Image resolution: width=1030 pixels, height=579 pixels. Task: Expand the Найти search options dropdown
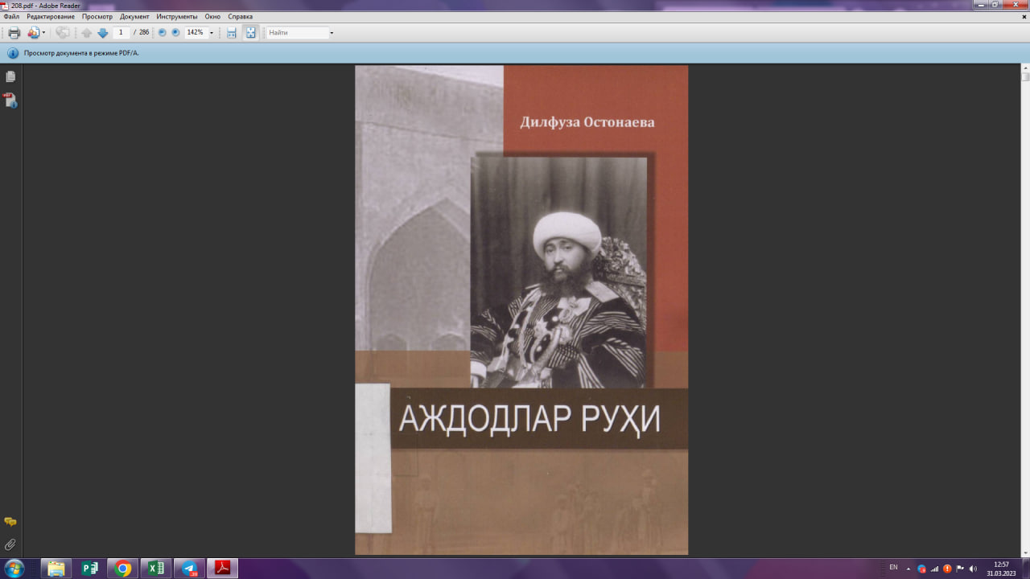point(333,32)
